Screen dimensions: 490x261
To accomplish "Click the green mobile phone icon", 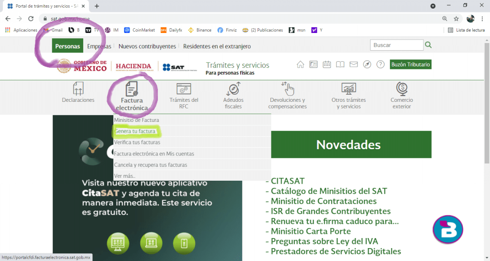I will click(184, 243).
